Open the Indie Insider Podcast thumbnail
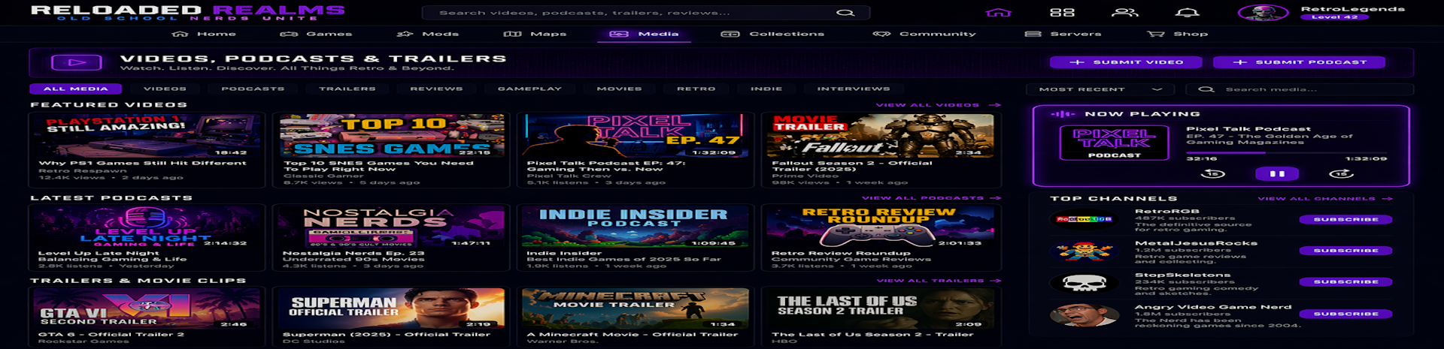1444x349 pixels. coord(636,227)
